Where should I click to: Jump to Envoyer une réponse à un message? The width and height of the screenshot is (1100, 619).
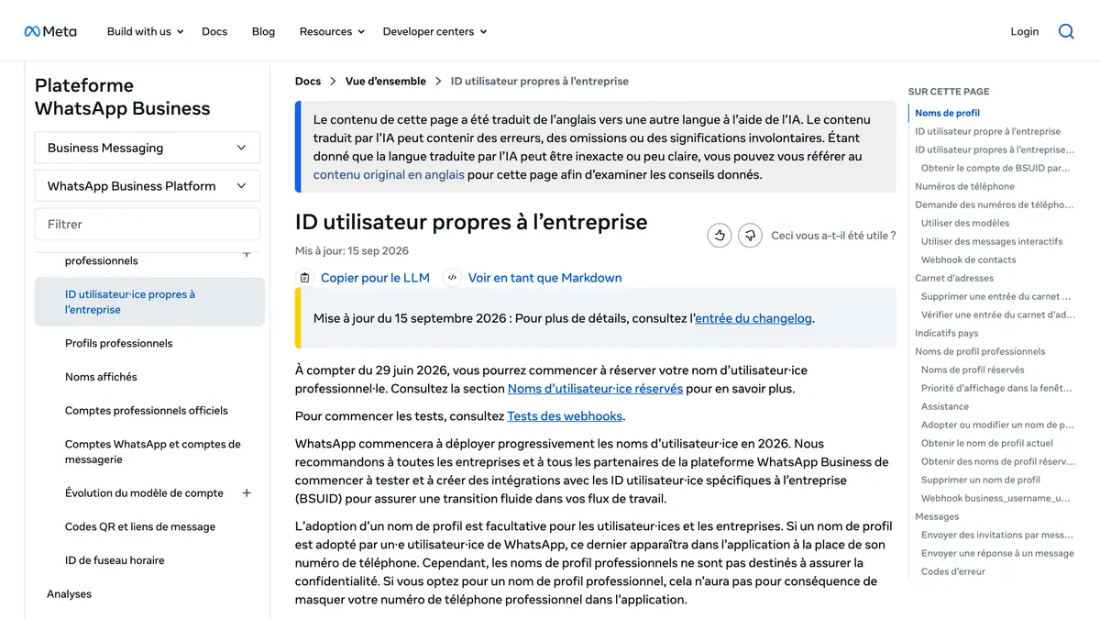[997, 553]
